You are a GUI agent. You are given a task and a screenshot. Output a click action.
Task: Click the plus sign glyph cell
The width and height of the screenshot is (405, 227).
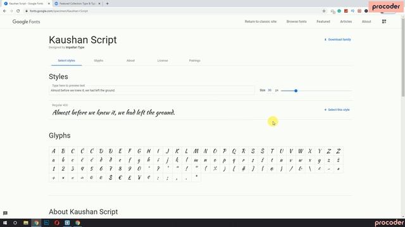(x=54, y=178)
